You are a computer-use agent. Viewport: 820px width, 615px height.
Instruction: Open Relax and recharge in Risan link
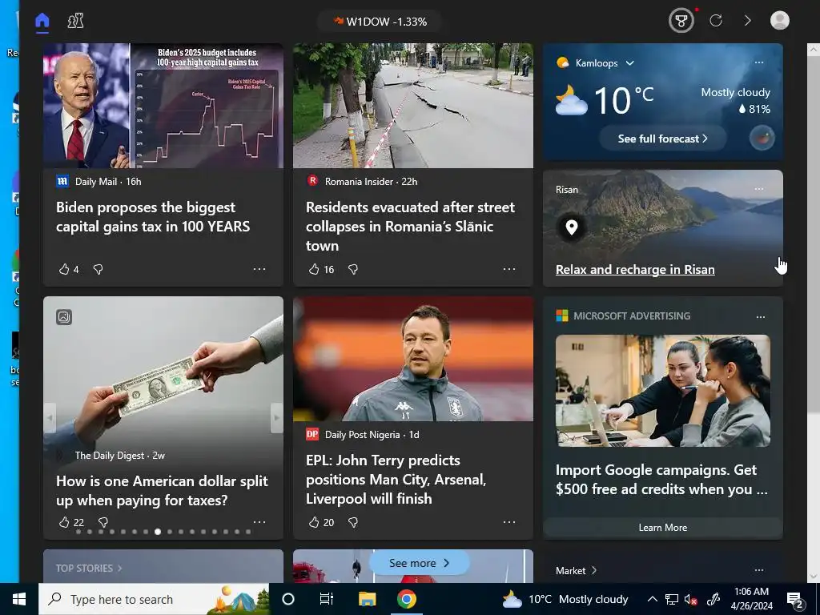point(635,270)
